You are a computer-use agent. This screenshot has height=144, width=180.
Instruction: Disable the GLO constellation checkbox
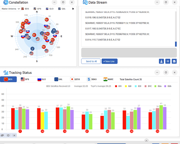click(47, 9)
